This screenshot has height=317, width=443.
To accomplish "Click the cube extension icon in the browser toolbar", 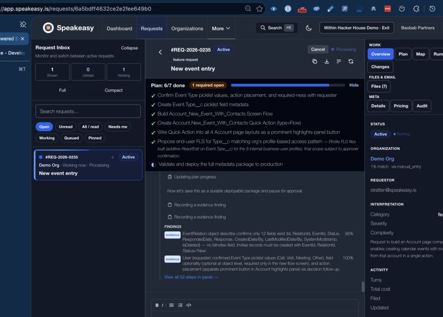I will click(402, 9).
